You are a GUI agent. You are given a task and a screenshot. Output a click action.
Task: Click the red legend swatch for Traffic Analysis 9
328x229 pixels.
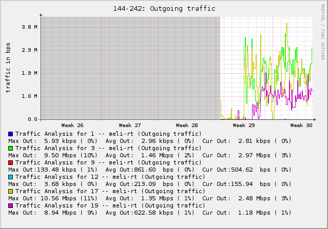pos(10,162)
